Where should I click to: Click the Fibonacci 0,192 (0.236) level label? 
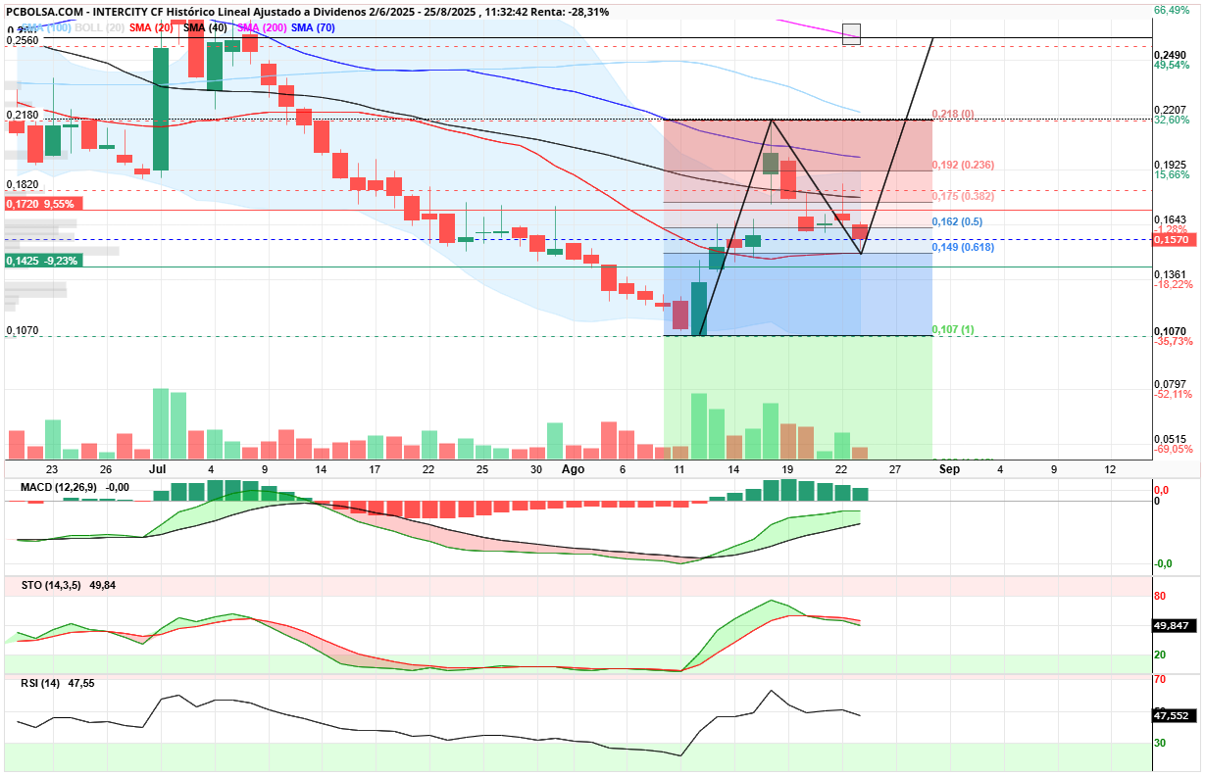tap(963, 165)
